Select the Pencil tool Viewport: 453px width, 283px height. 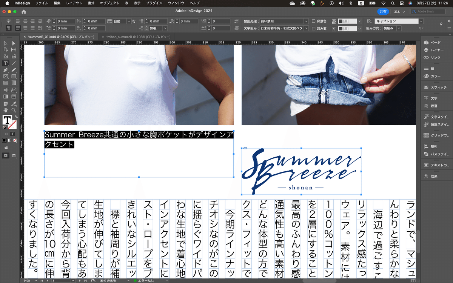click(14, 70)
